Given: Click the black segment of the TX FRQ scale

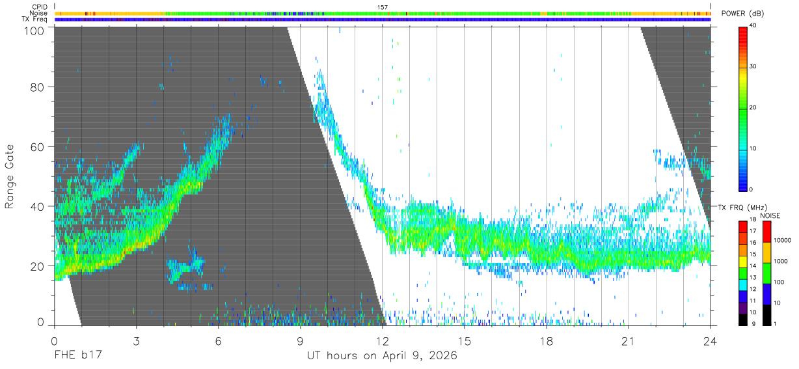Looking at the screenshot, I should (x=742, y=319).
